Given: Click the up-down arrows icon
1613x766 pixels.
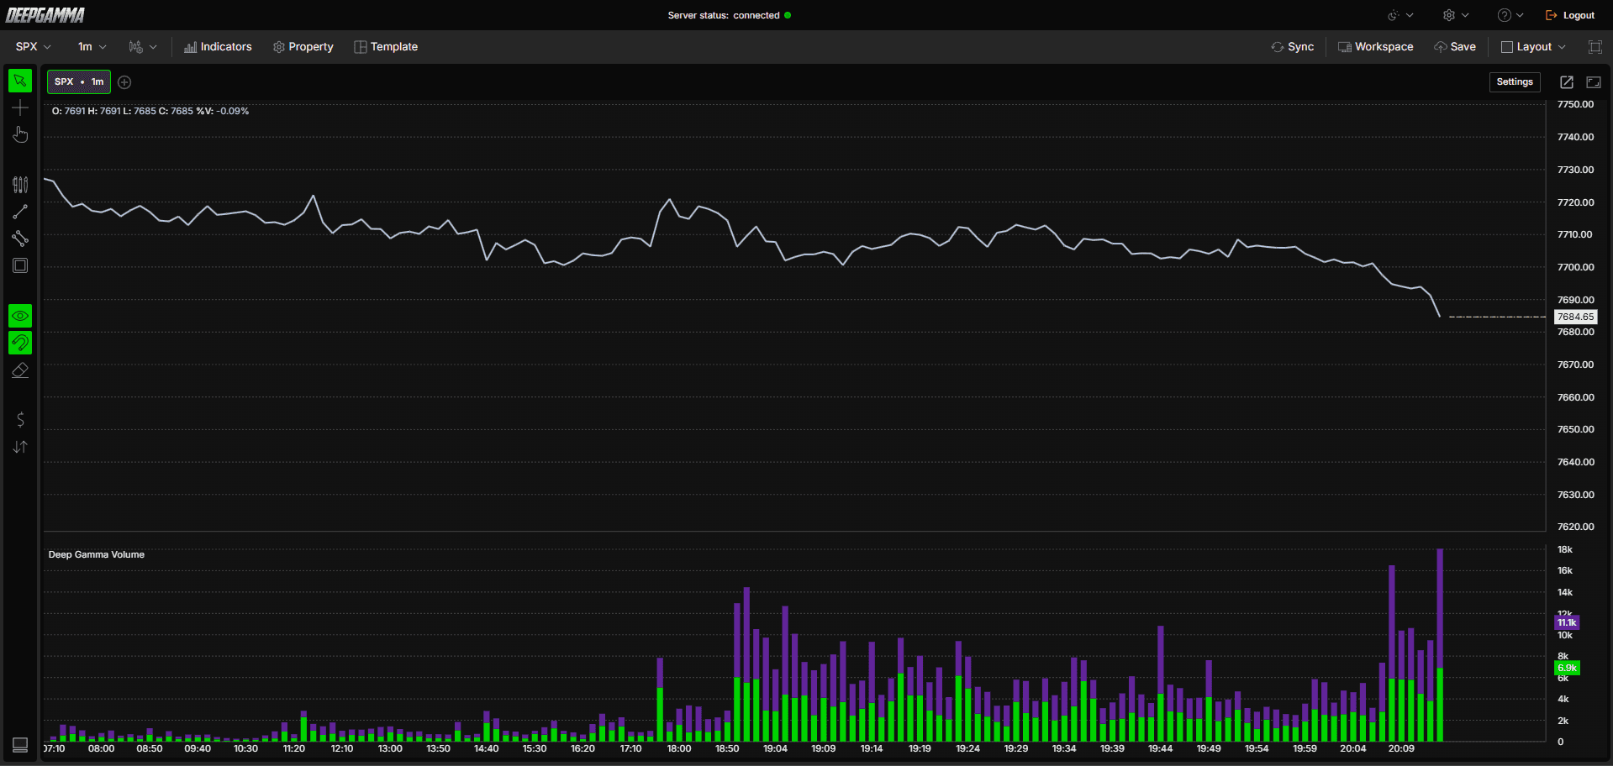Looking at the screenshot, I should (x=20, y=447).
